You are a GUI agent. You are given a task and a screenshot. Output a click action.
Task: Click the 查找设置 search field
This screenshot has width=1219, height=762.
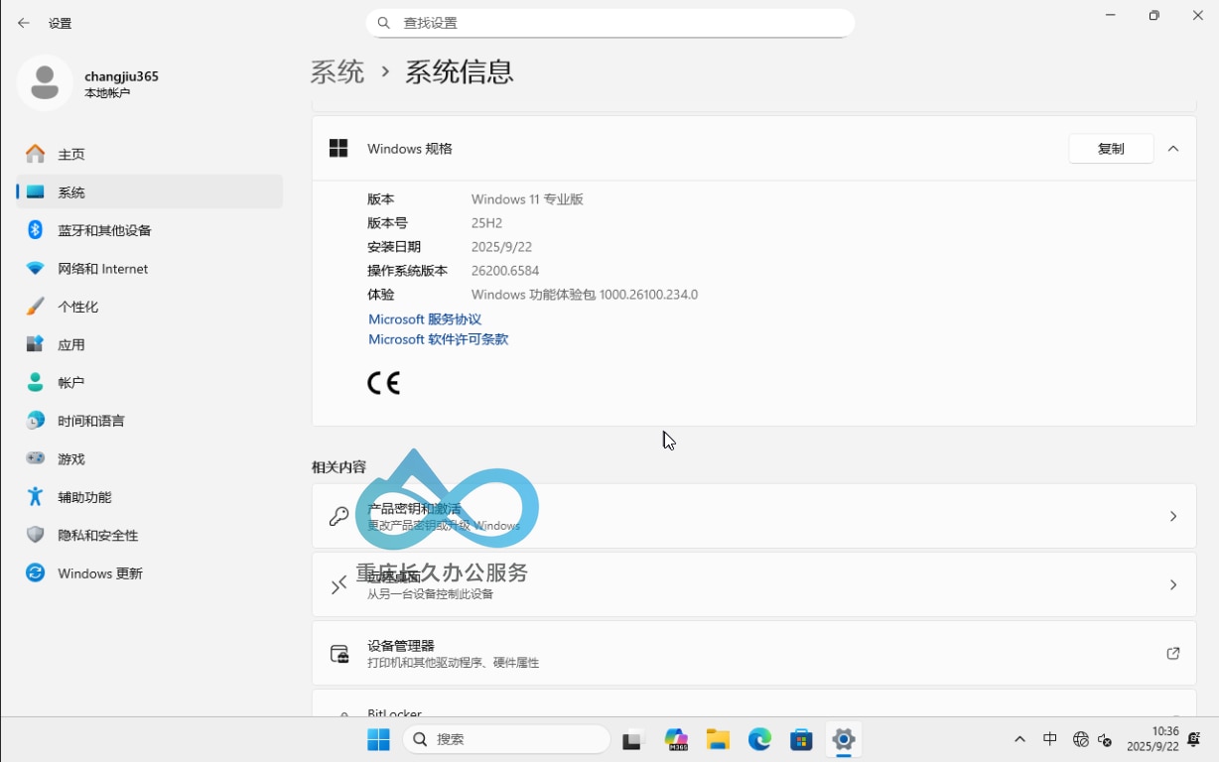tap(610, 23)
